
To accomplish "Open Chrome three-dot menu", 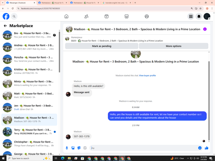I will point(212,9).
